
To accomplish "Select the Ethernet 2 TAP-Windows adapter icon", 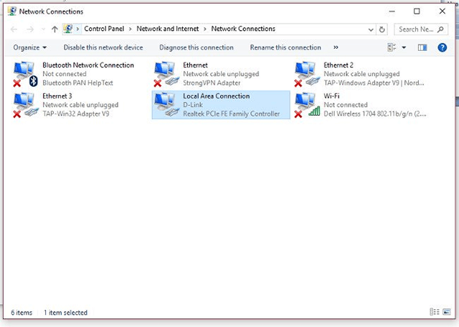I will click(306, 74).
